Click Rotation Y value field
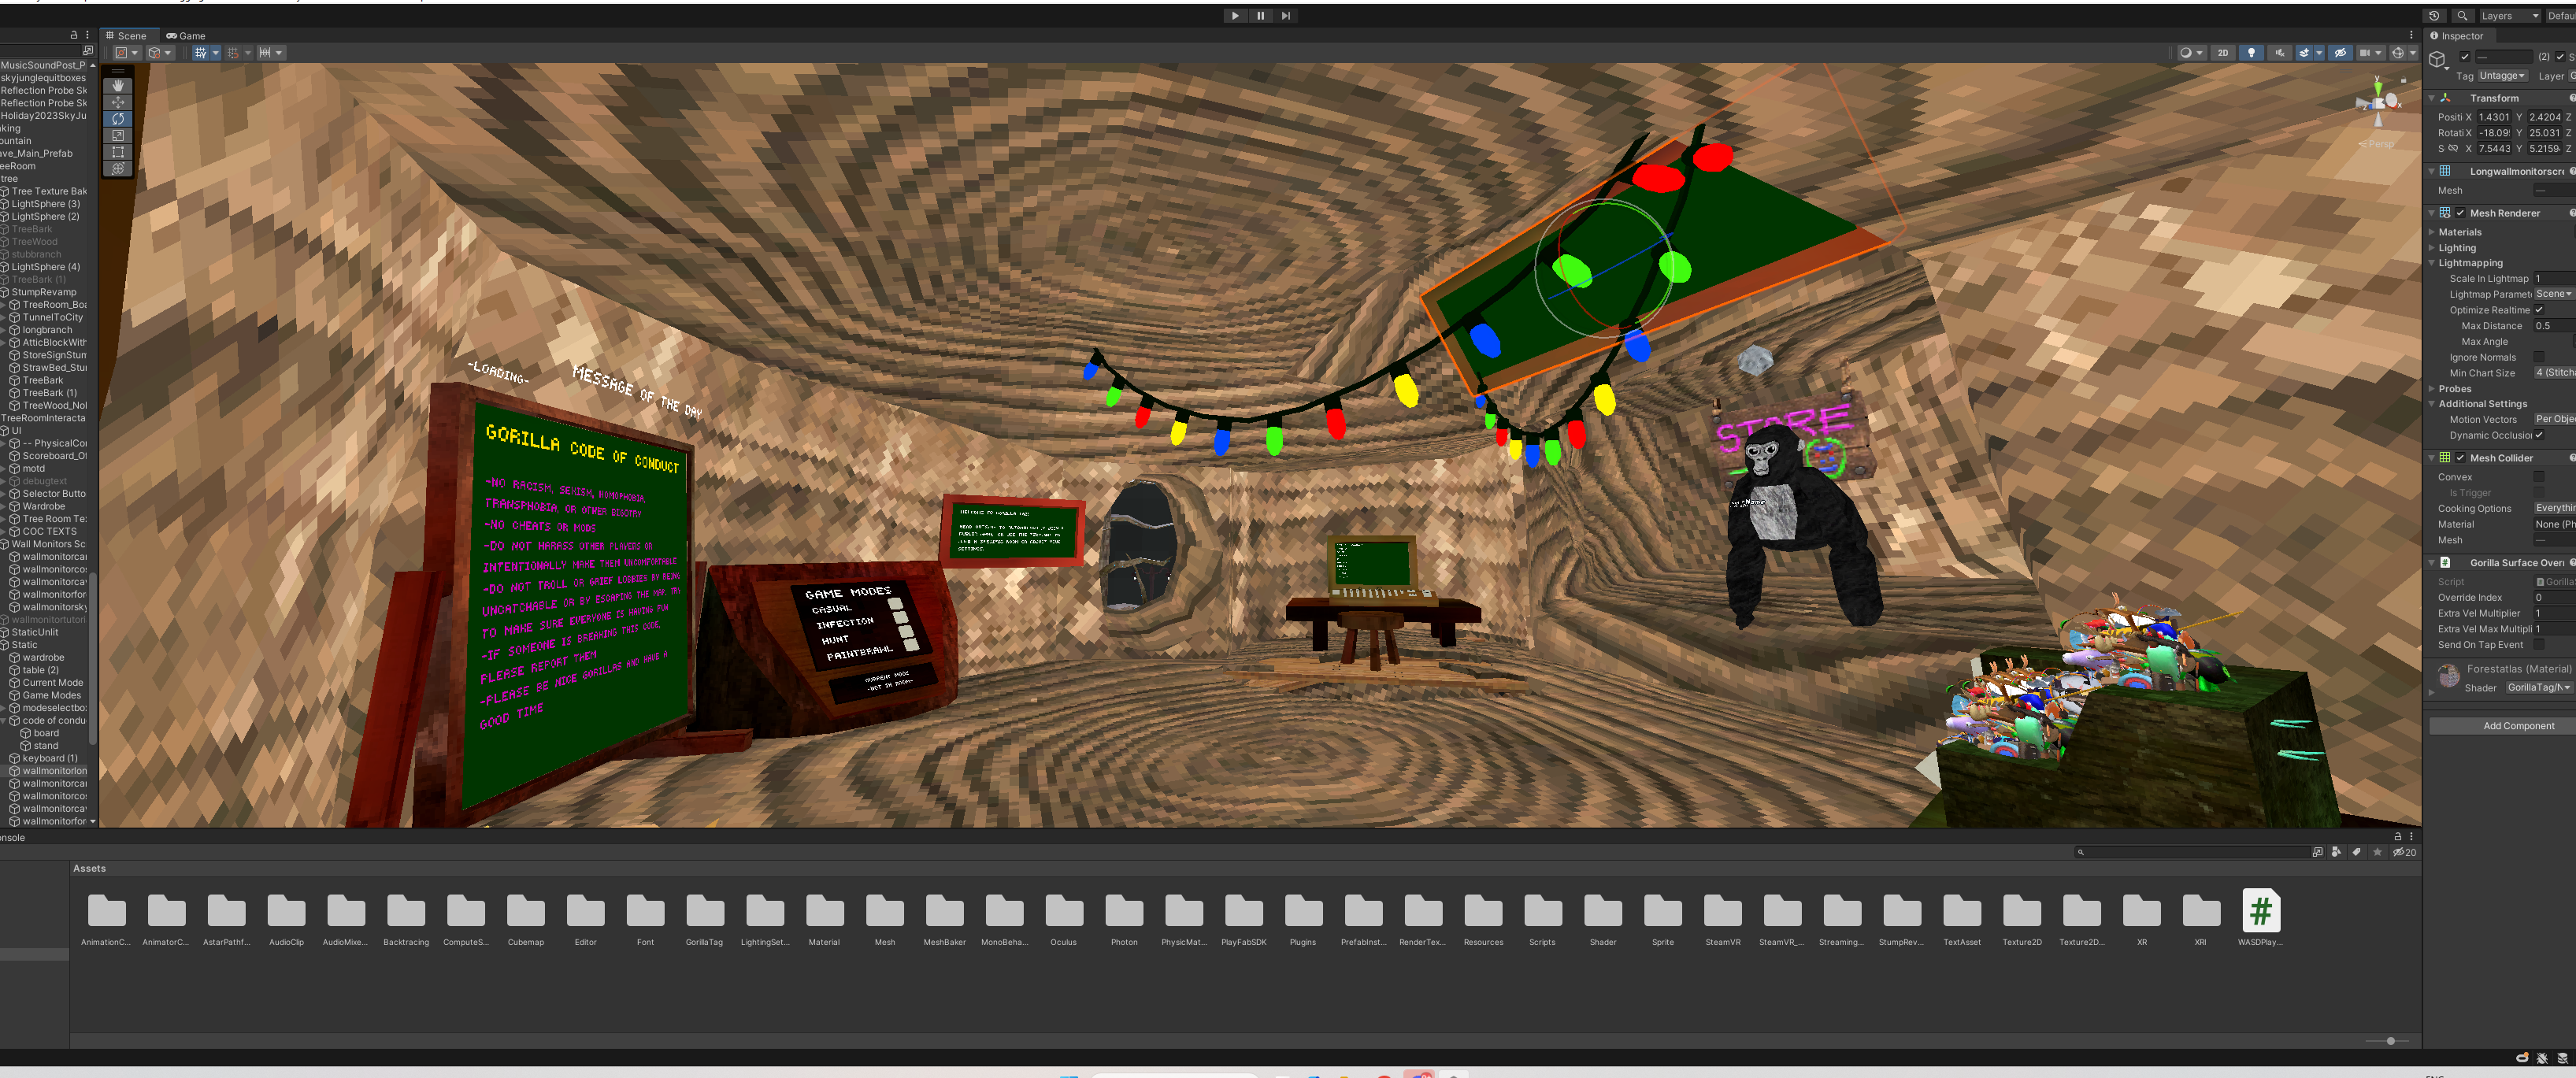The image size is (2576, 1078). [x=2545, y=133]
